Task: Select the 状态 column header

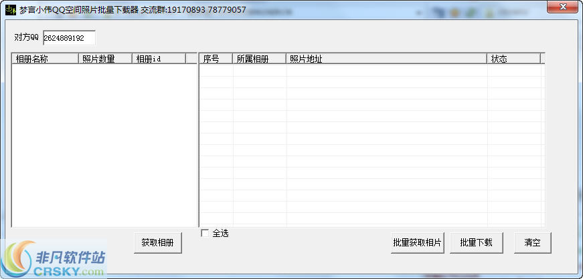Action: click(x=514, y=59)
